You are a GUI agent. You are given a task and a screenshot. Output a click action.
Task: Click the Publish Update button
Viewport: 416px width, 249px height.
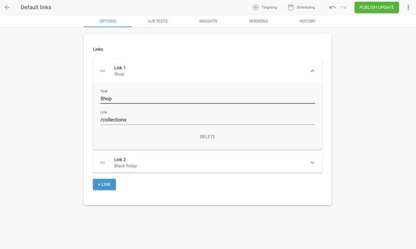[x=376, y=7]
